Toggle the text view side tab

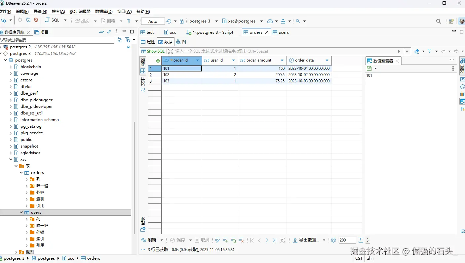tap(143, 84)
